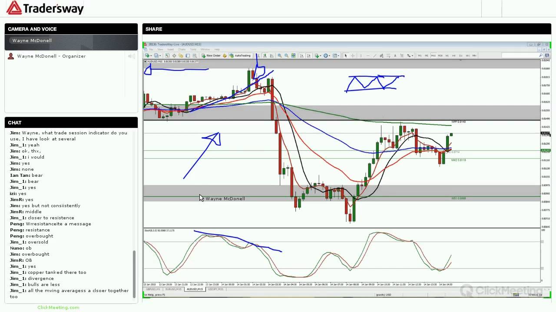Select the Fibonacci retracement tool

[x=388, y=55]
